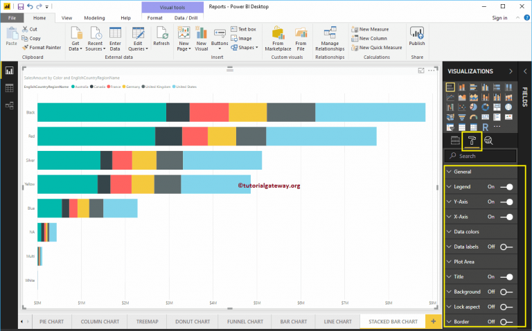Click the teal Australia segment in Black bar
Image resolution: width=532 pixels, height=331 pixels.
101,111
